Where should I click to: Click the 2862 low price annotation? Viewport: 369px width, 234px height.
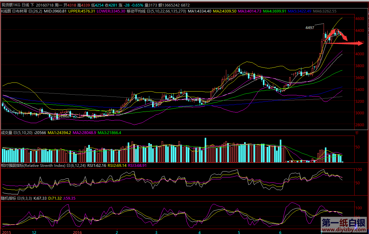[x=65, y=116]
